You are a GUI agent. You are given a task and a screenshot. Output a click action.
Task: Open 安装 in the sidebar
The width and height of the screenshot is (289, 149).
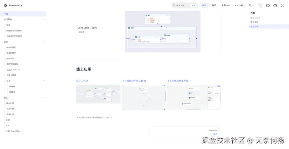pyautogui.click(x=8, y=25)
